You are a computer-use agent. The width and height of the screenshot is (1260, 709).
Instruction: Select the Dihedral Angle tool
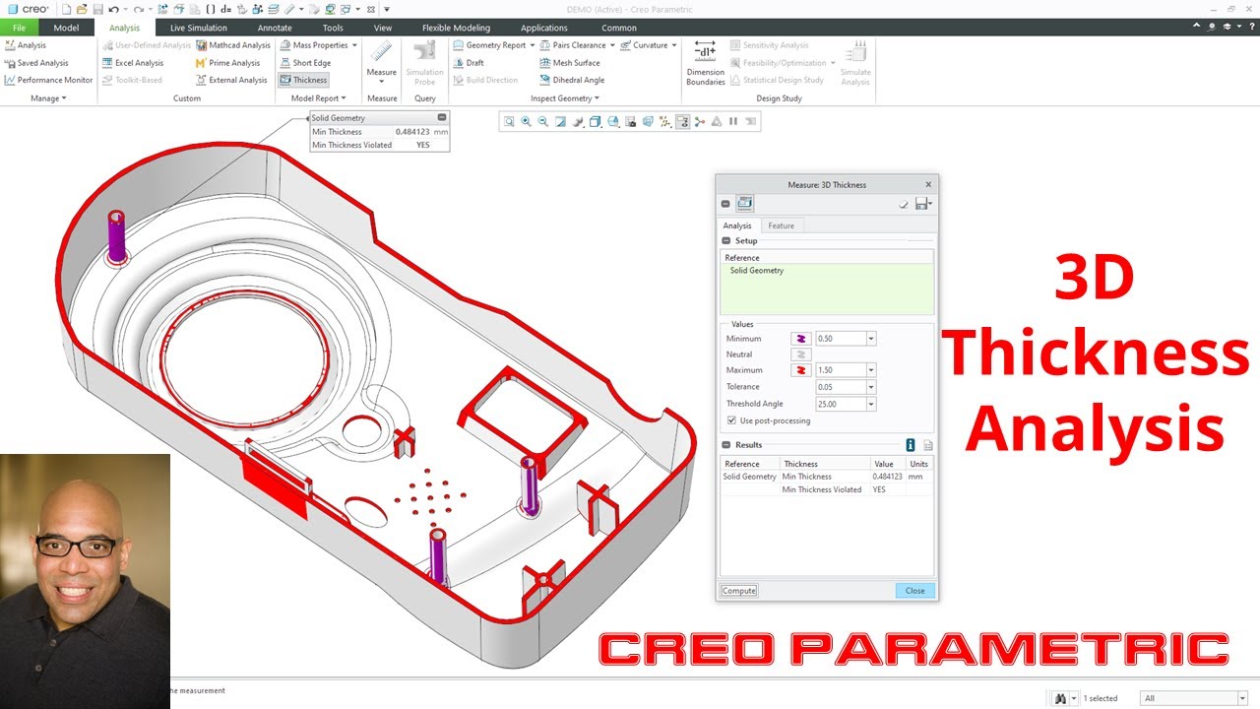(x=571, y=80)
